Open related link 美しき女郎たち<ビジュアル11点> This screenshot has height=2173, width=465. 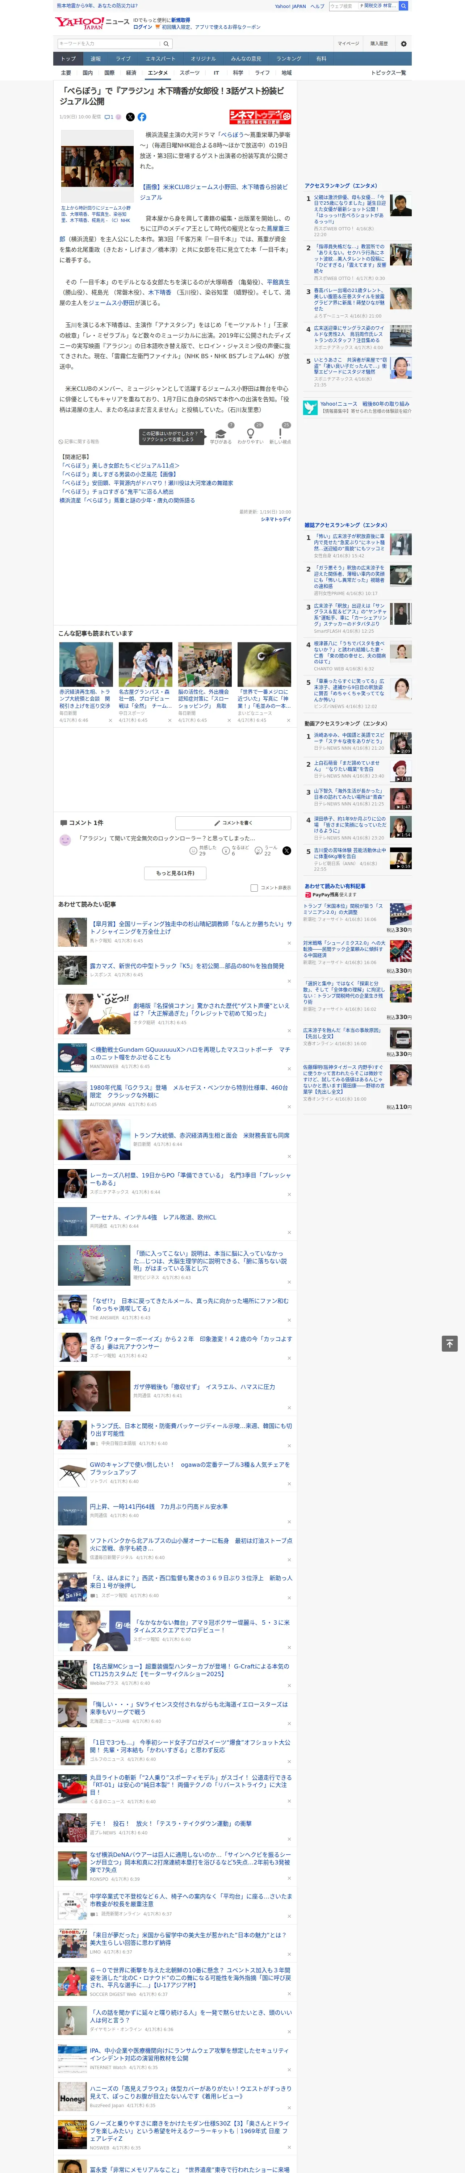(119, 466)
